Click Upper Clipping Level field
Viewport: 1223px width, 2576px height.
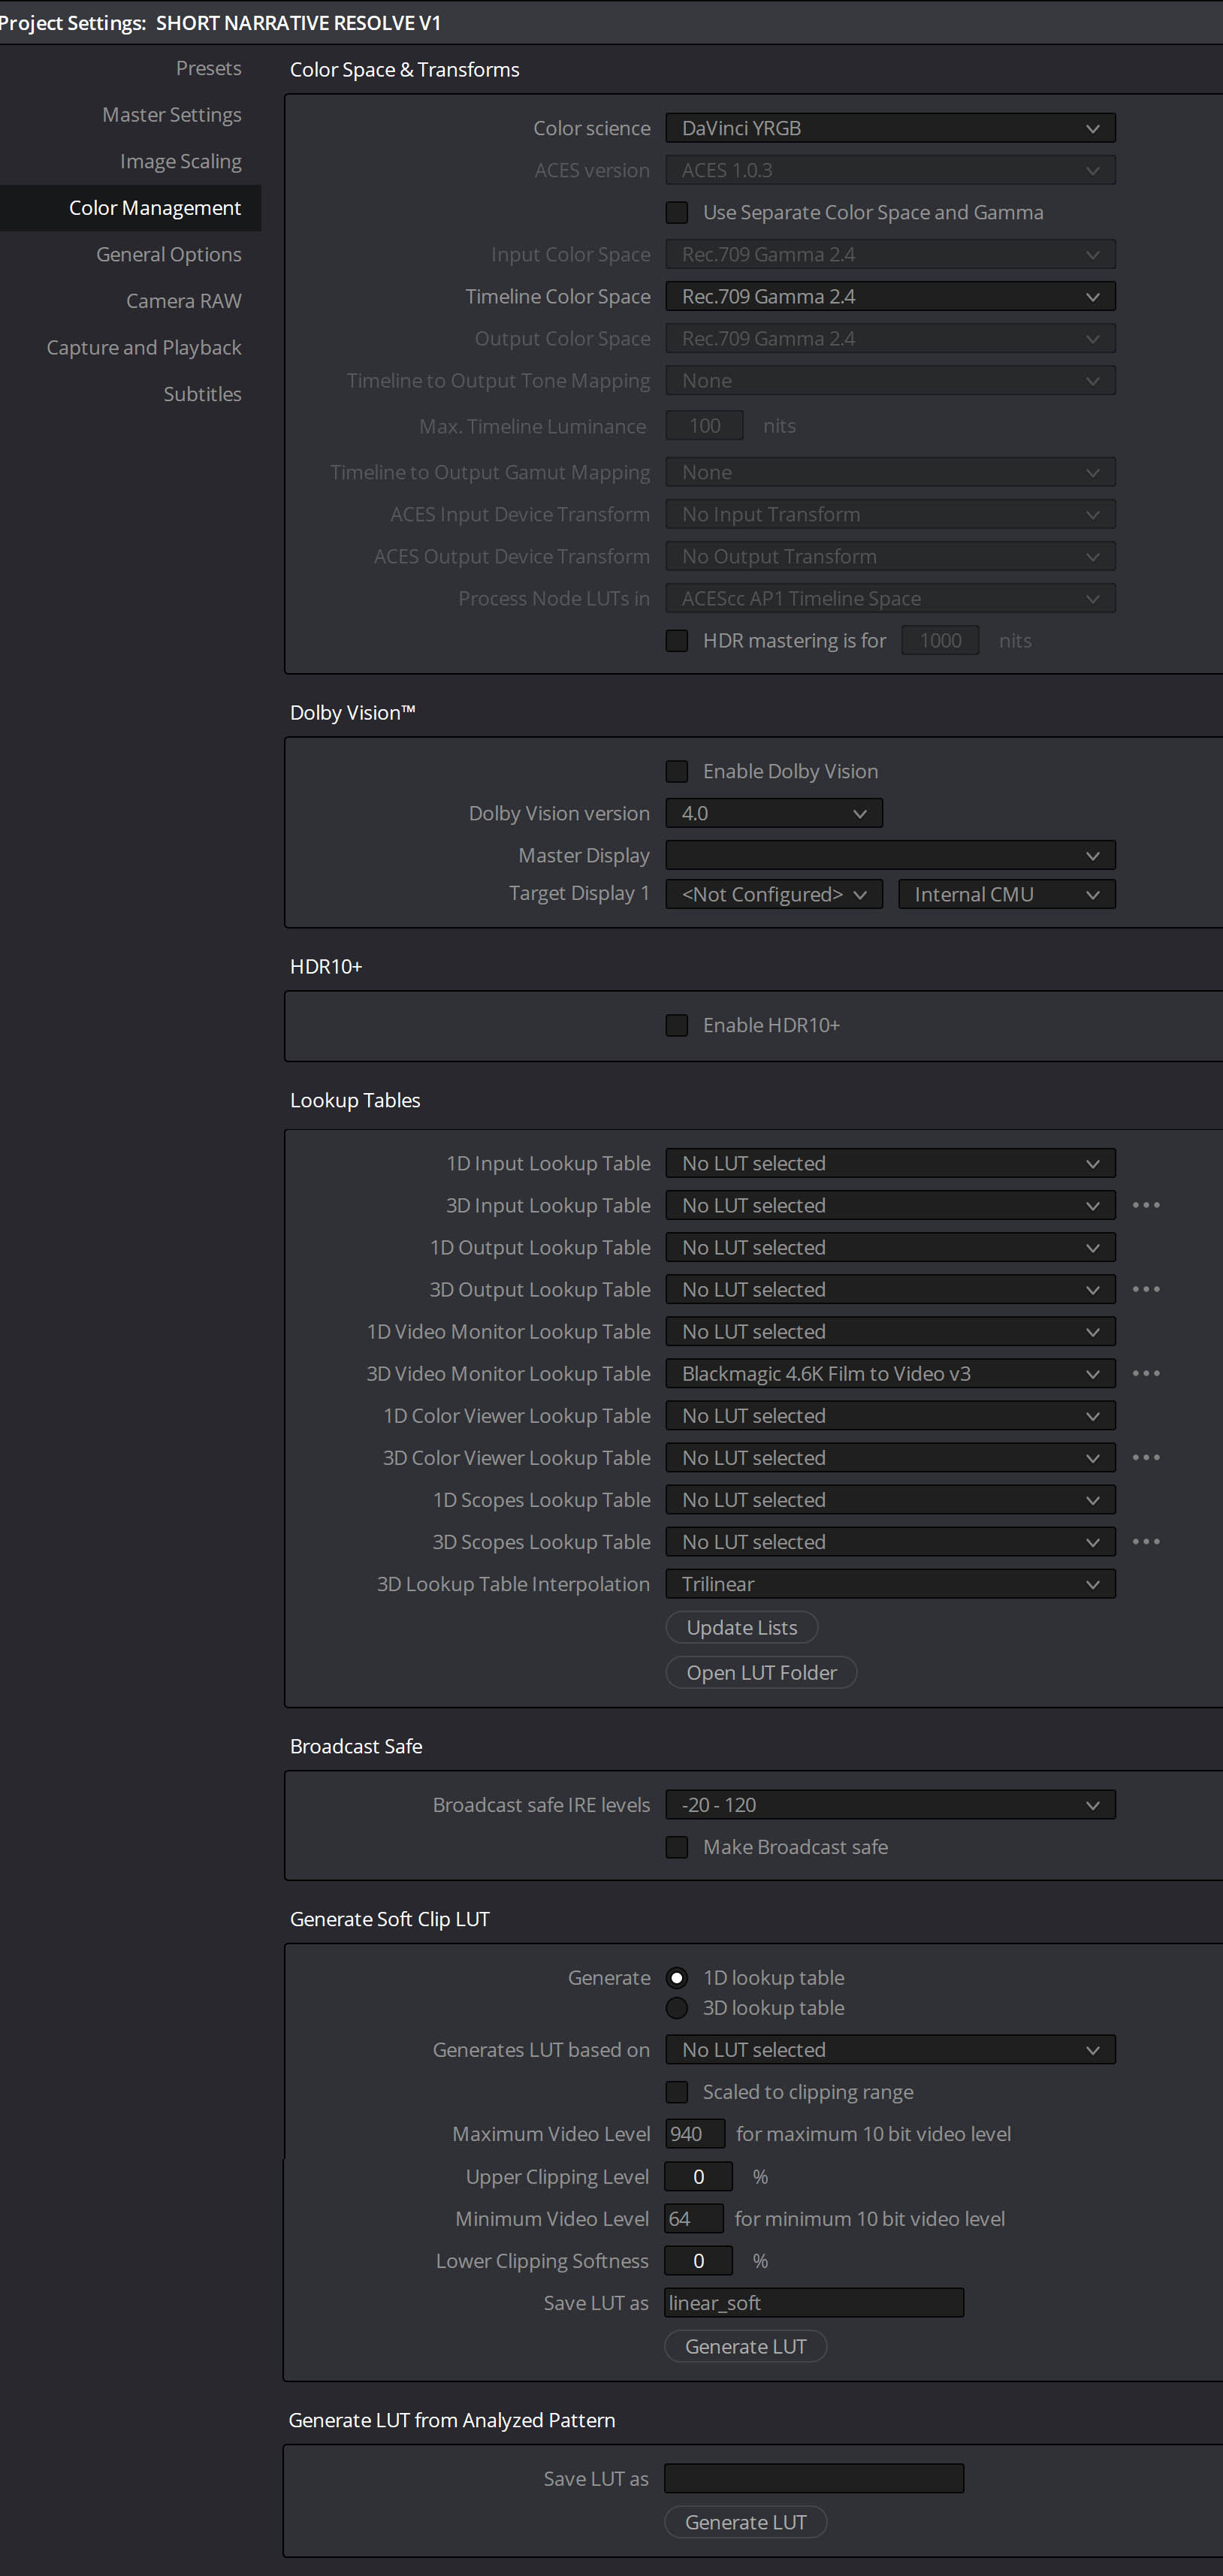pyautogui.click(x=698, y=2176)
